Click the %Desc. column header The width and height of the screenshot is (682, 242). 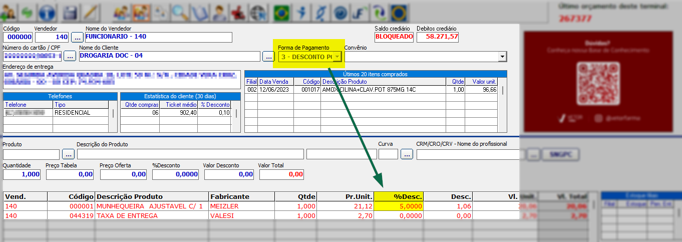pos(398,196)
